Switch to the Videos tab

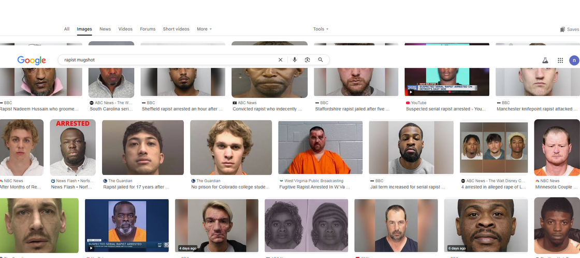tap(125, 29)
